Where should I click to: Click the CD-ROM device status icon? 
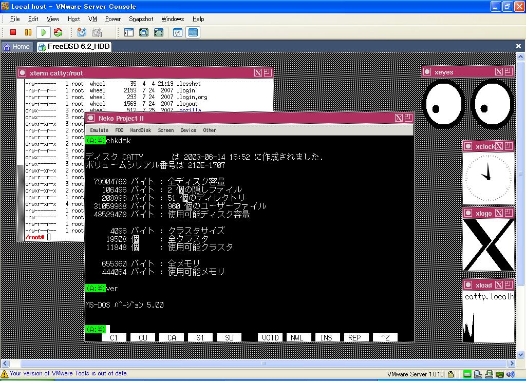(x=478, y=374)
